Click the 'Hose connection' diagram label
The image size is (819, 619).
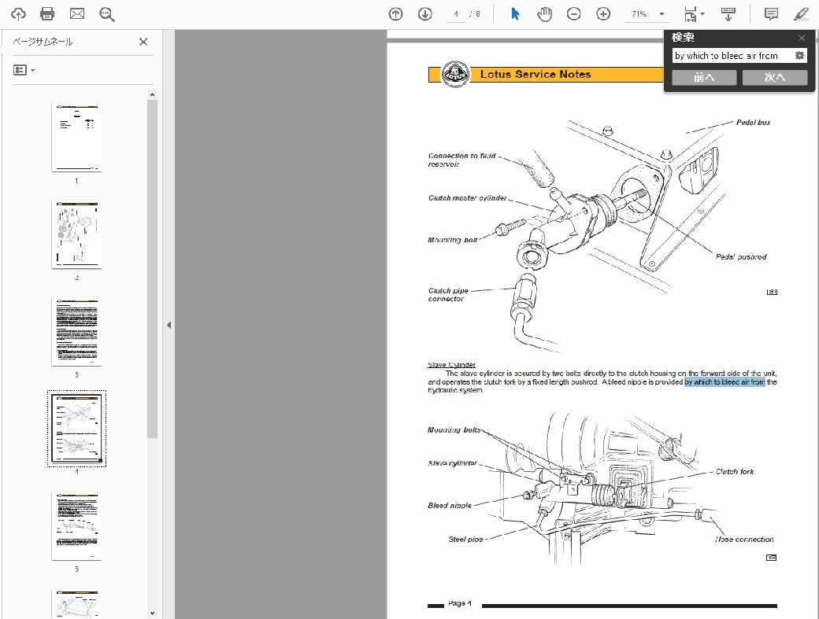tap(744, 540)
